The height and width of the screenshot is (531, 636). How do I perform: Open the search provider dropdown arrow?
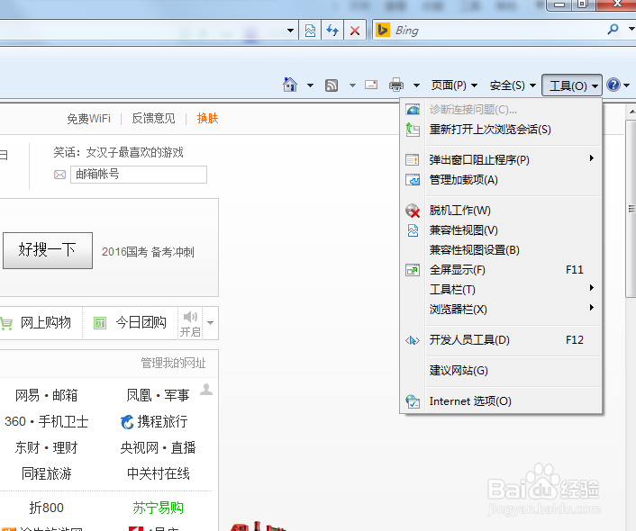(x=631, y=29)
